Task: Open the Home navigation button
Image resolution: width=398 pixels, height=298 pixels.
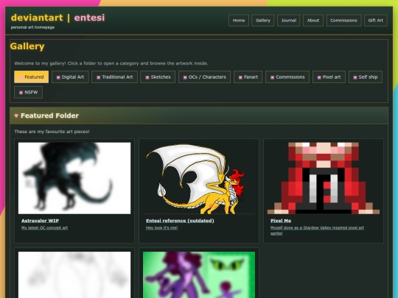Action: coord(239,21)
